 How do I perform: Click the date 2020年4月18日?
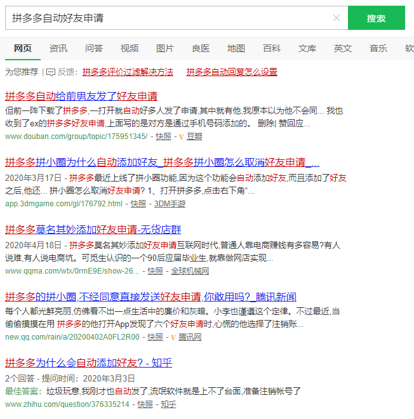pos(34,245)
